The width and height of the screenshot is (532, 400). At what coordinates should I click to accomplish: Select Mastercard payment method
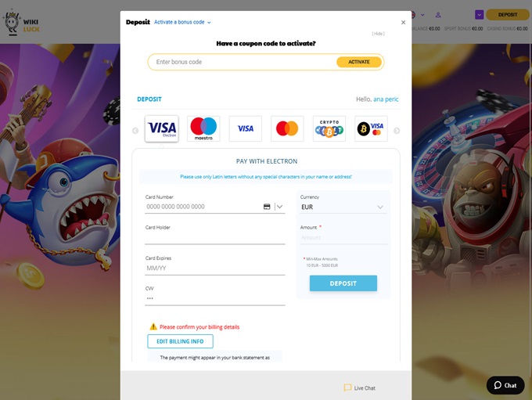(287, 128)
